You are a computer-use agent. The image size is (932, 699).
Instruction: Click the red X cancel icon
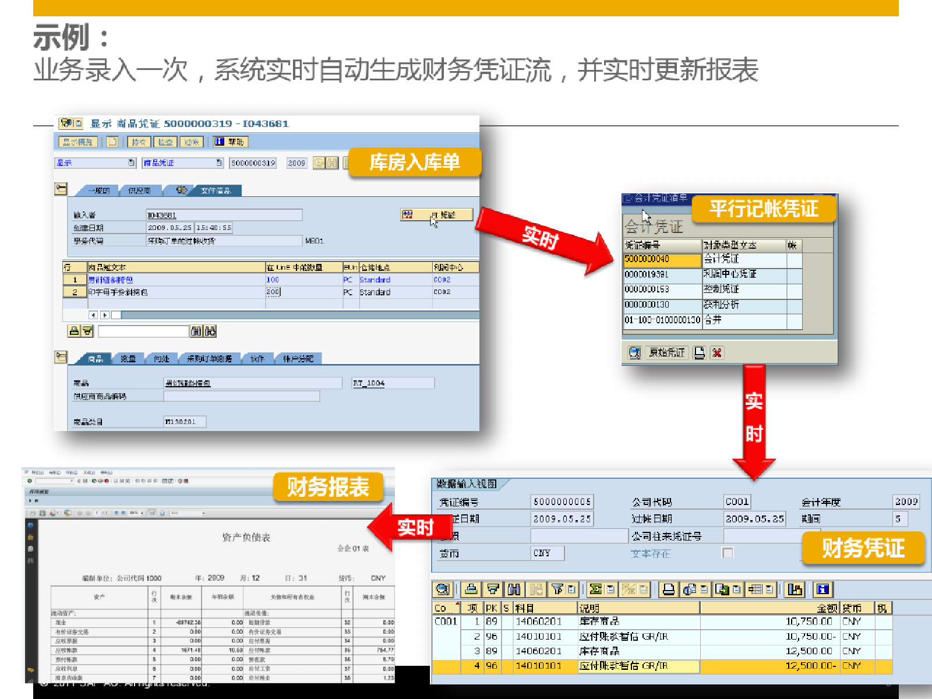pyautogui.click(x=717, y=352)
